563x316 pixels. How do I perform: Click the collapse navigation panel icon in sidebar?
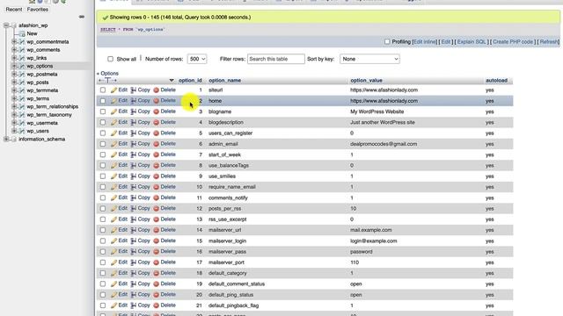(82, 17)
